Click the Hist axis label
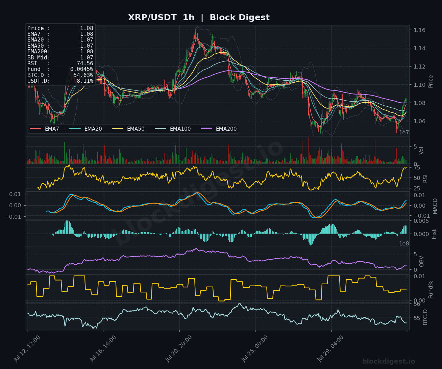Image resolution: width=442 pixels, height=369 pixels. (434, 234)
